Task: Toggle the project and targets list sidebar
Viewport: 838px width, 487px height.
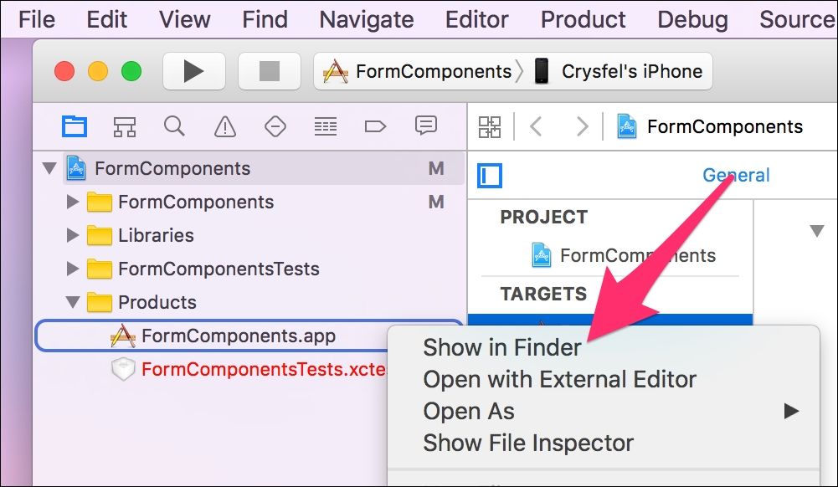Action: [490, 176]
